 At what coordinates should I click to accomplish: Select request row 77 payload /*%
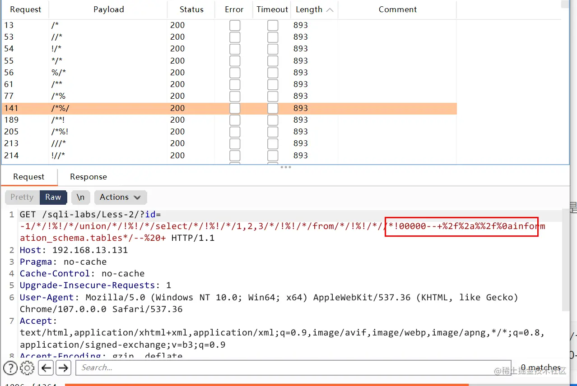(x=229, y=96)
